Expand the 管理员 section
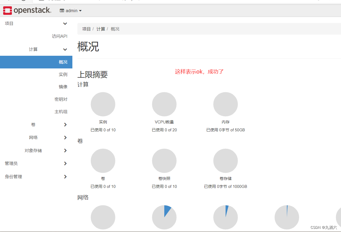Image resolution: width=341 pixels, height=232 pixels. tap(36, 164)
